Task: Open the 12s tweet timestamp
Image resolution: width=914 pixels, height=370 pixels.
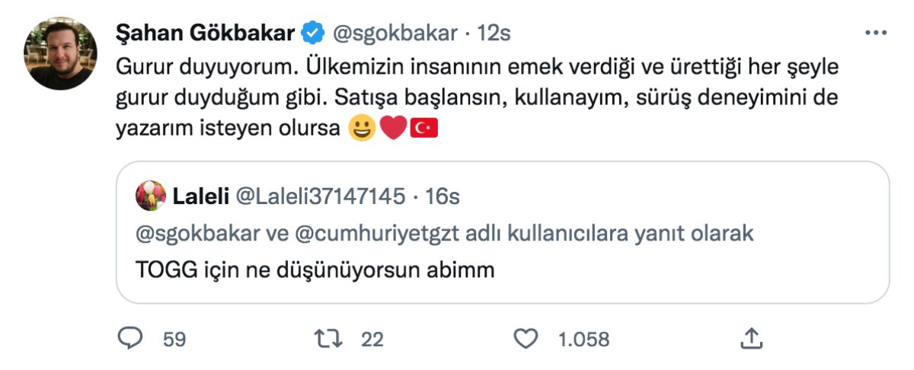Action: pyautogui.click(x=494, y=33)
